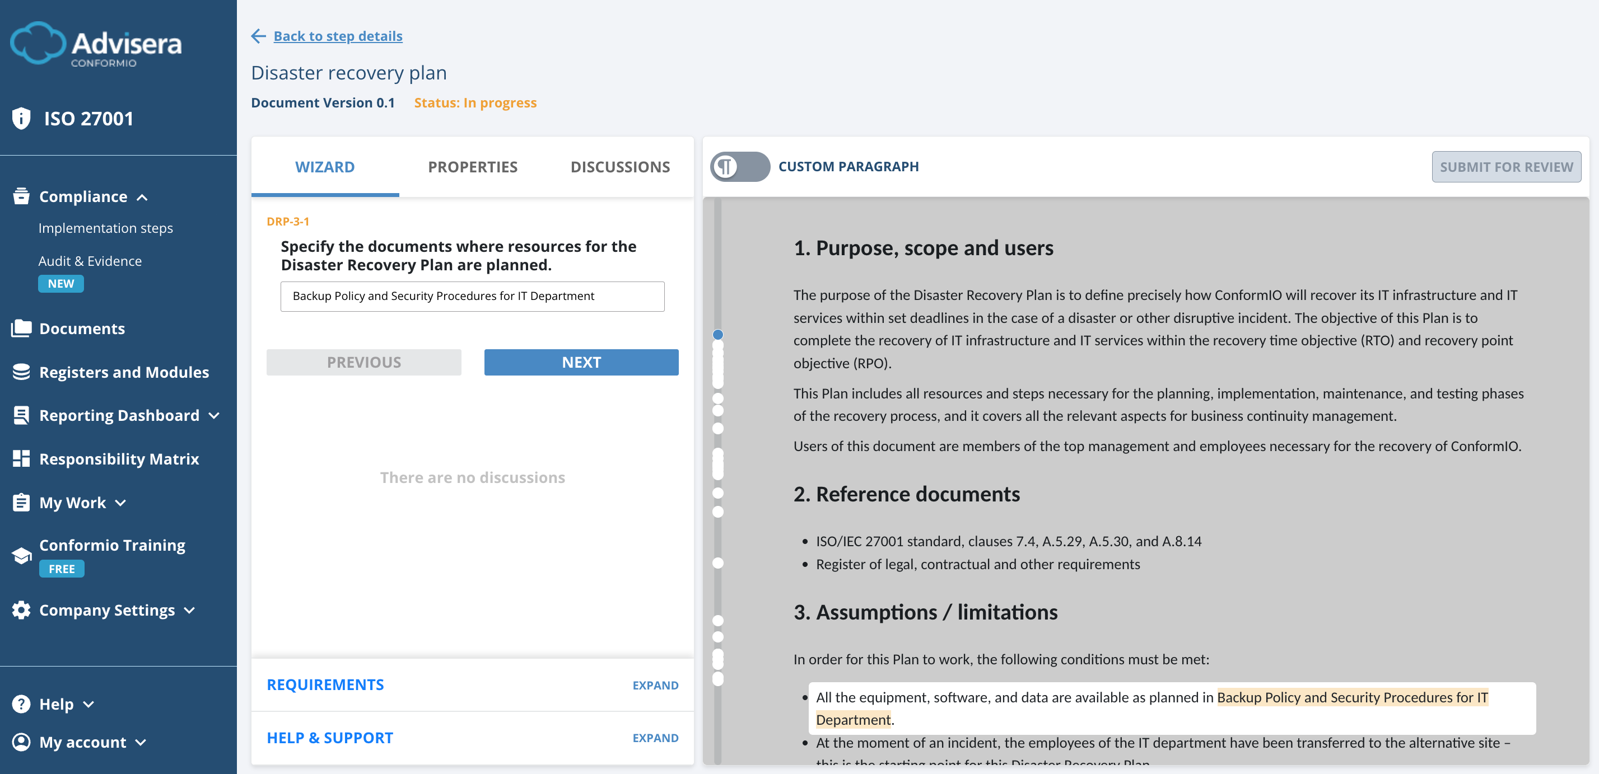The width and height of the screenshot is (1599, 774).
Task: Click the Backup Policy document input field
Action: pyautogui.click(x=472, y=297)
